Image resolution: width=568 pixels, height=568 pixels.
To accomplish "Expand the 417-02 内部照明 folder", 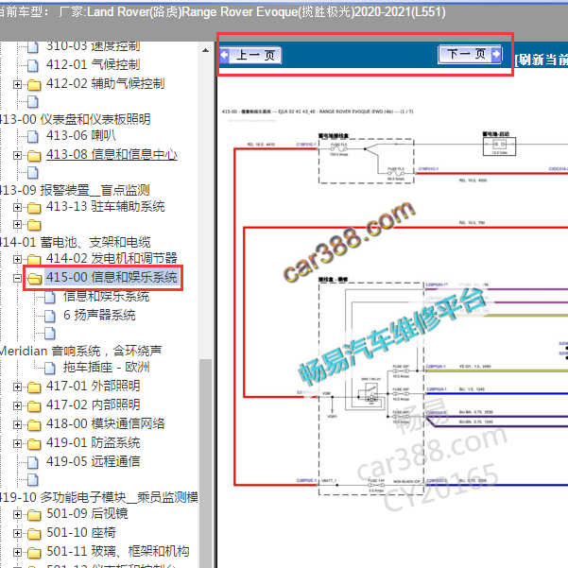I will coord(17,405).
